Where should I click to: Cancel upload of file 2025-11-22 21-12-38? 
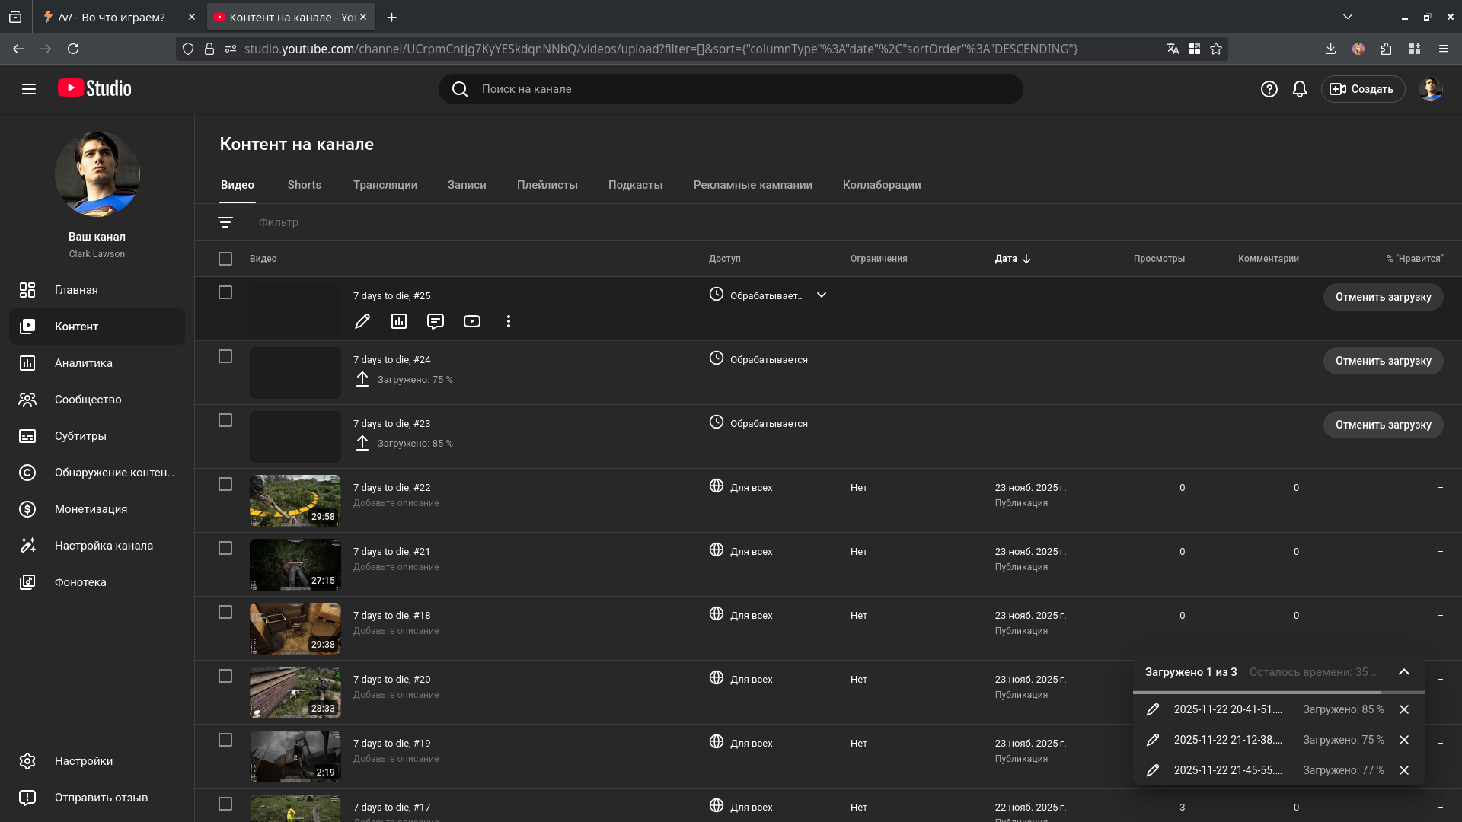pos(1404,740)
